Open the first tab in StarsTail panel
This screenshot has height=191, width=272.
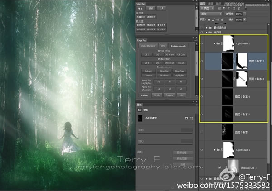click(140, 9)
